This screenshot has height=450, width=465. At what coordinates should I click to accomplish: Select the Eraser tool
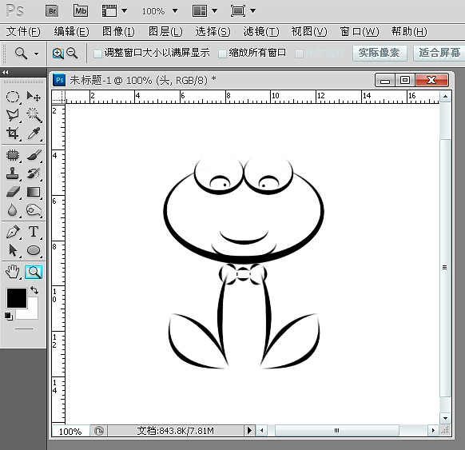pos(13,192)
